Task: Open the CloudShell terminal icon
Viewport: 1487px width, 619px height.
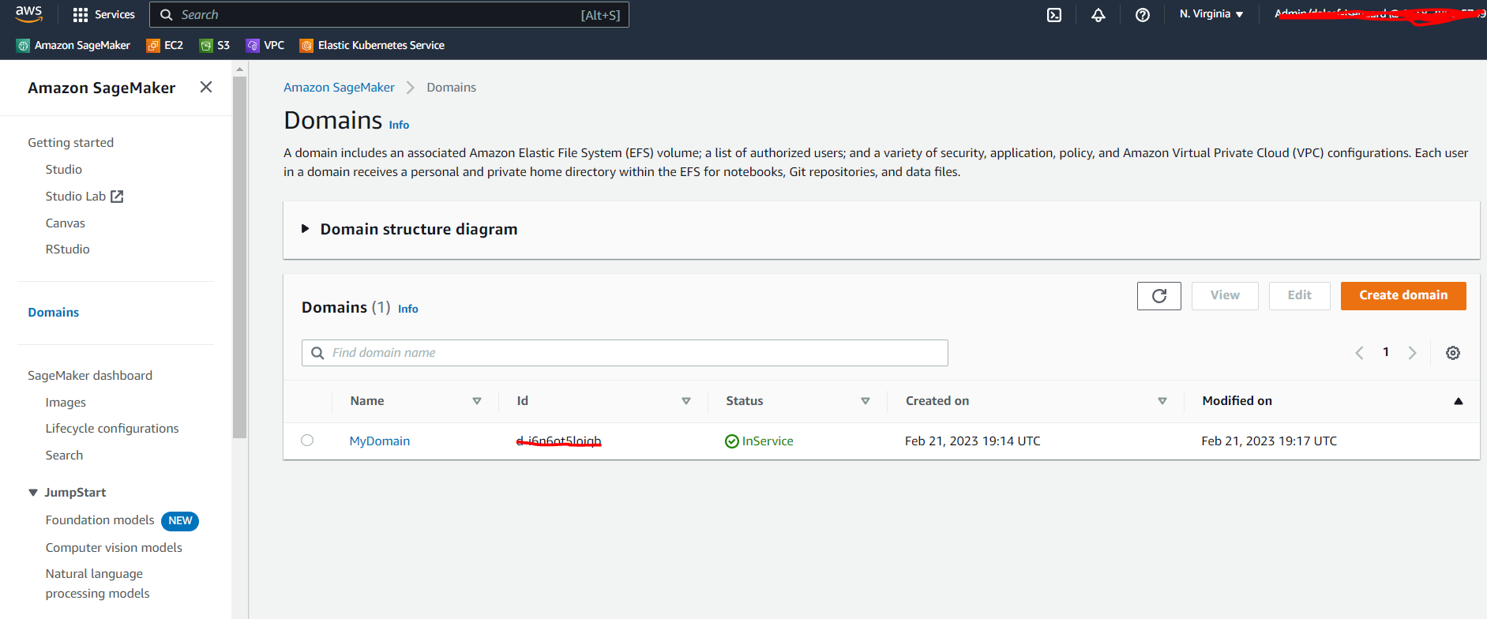Action: tap(1054, 15)
